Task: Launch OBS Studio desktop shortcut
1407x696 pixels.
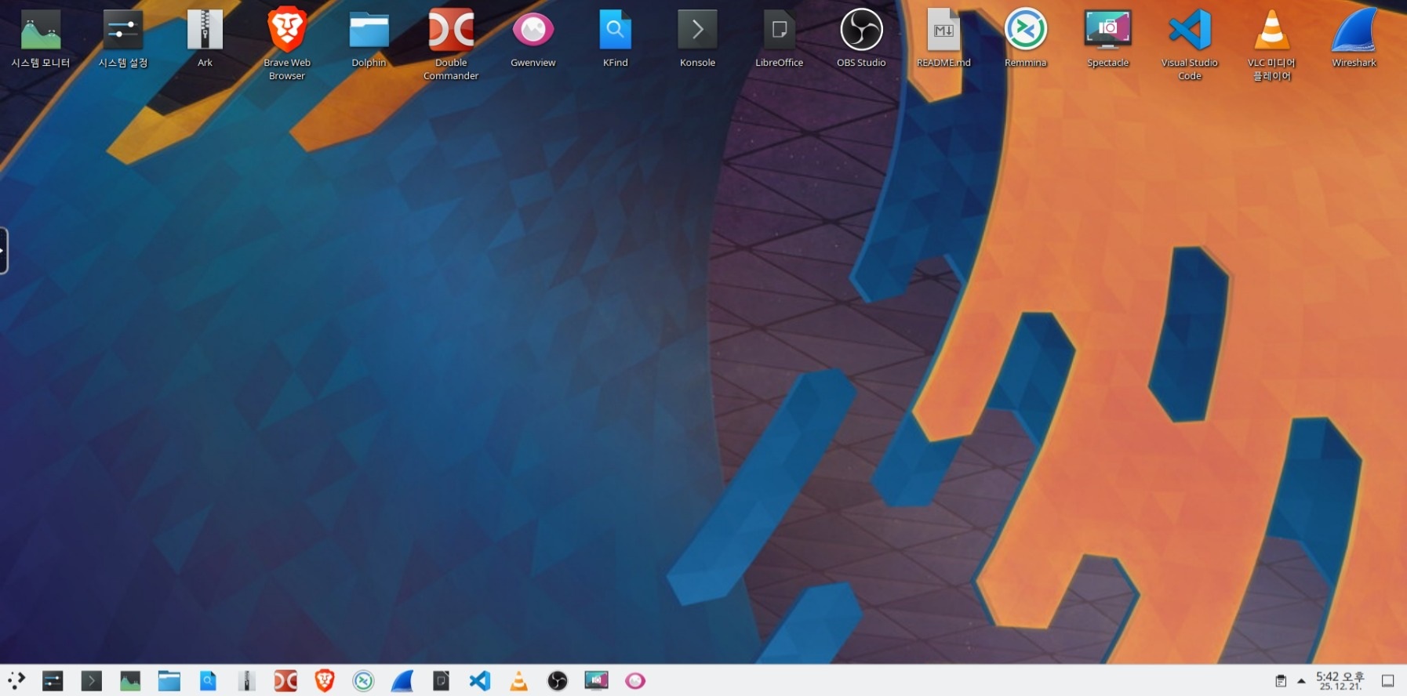Action: (x=861, y=31)
